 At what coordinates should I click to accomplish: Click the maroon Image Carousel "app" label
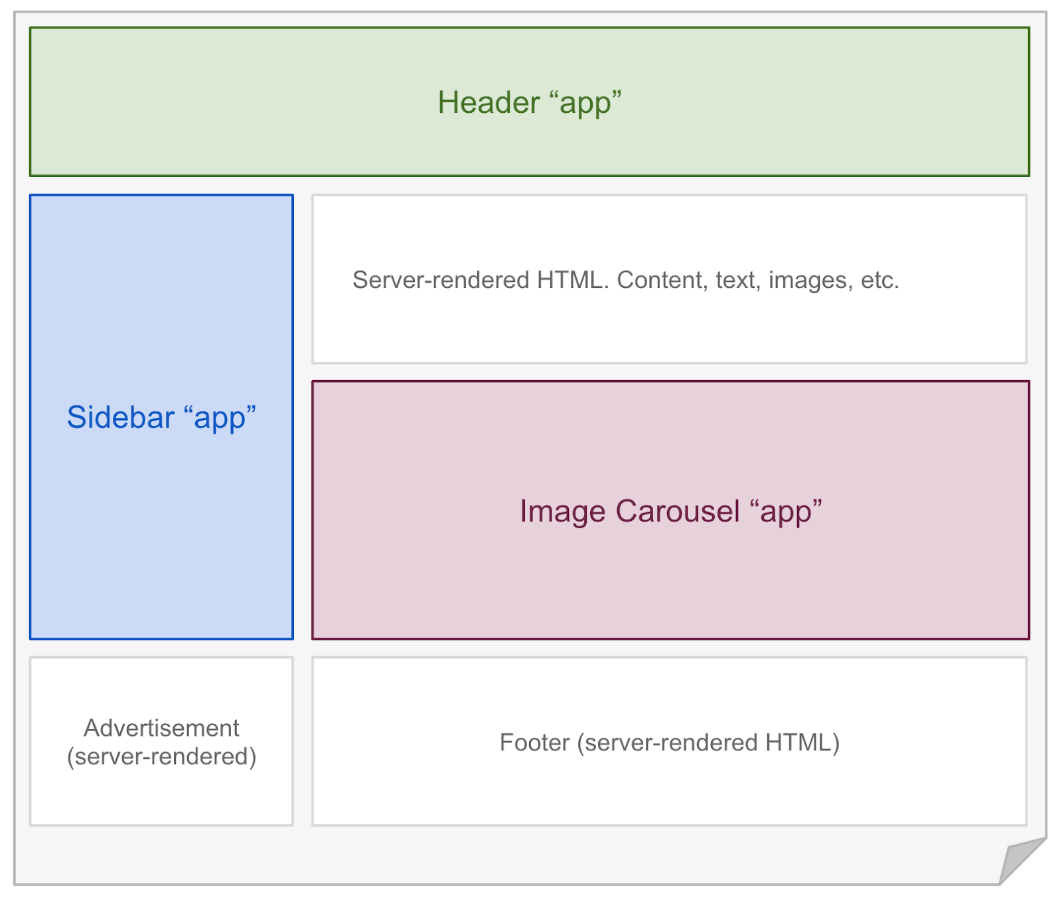click(670, 511)
